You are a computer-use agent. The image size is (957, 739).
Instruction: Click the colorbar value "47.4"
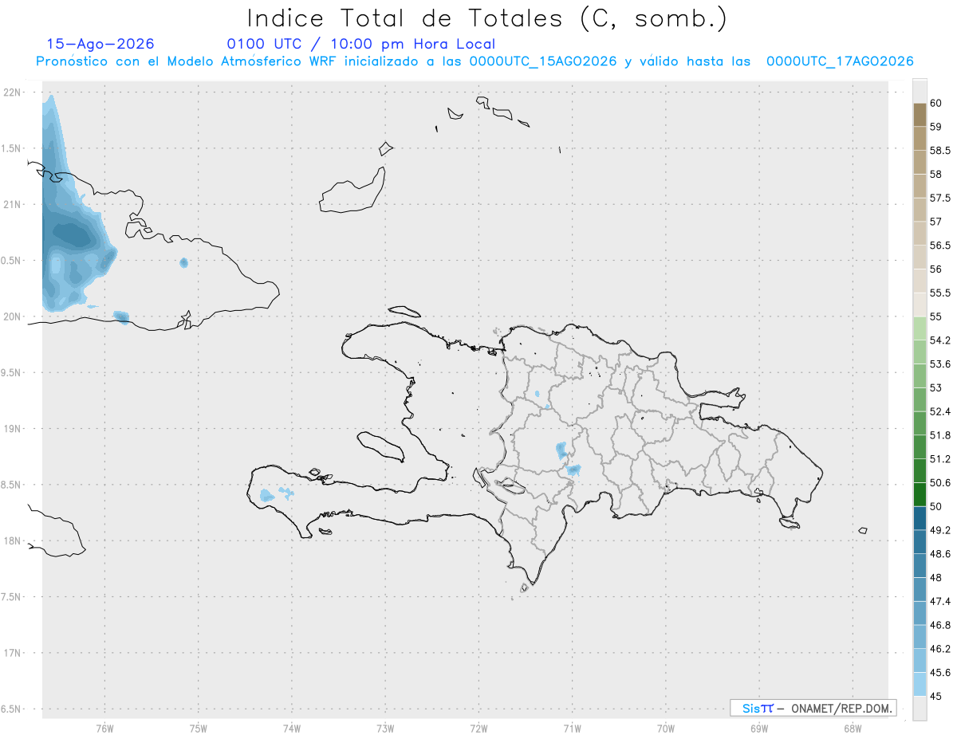(x=941, y=601)
